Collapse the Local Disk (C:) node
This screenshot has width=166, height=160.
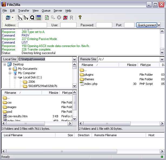(x=15, y=78)
